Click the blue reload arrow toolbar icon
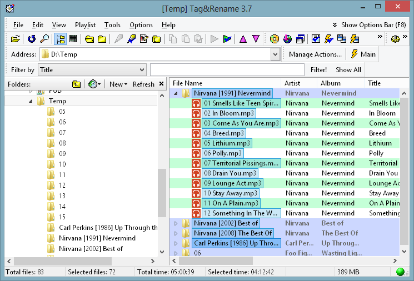 32,39
